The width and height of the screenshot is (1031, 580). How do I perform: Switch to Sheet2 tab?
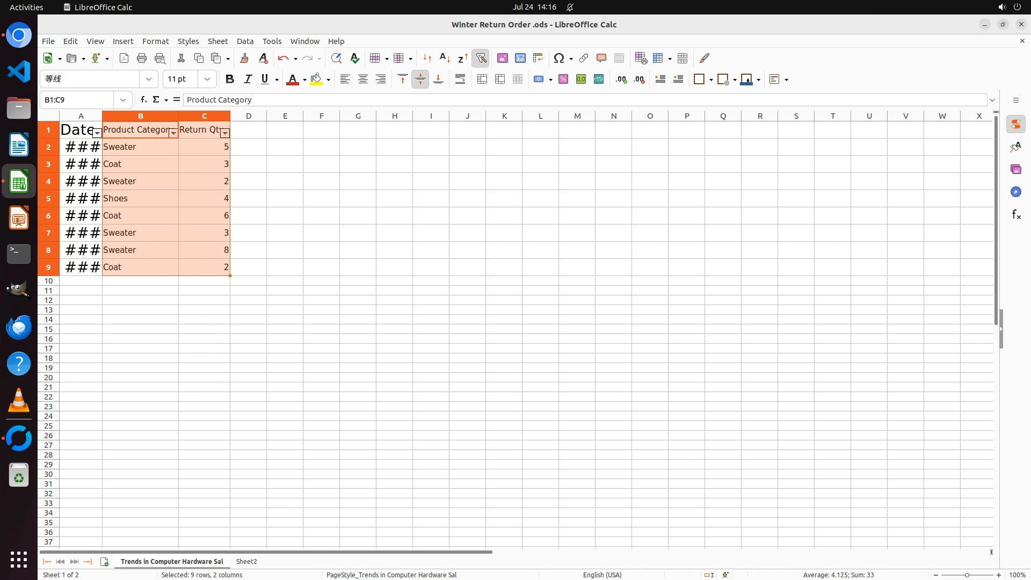246,561
